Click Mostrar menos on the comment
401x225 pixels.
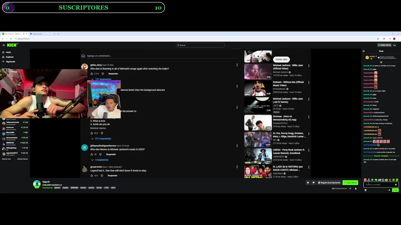[98, 128]
